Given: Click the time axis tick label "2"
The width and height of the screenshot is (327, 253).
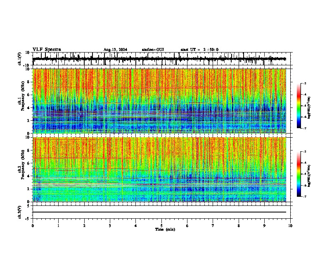Looking at the screenshot, I should click(x=84, y=226).
